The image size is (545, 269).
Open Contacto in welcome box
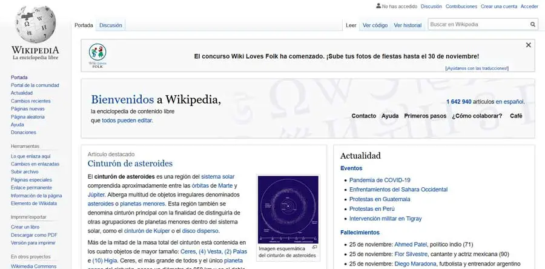tap(363, 116)
